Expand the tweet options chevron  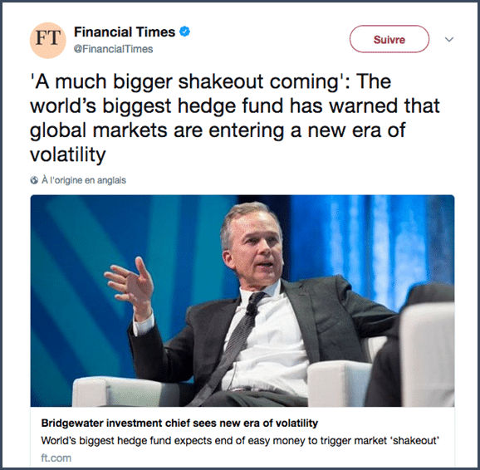448,40
